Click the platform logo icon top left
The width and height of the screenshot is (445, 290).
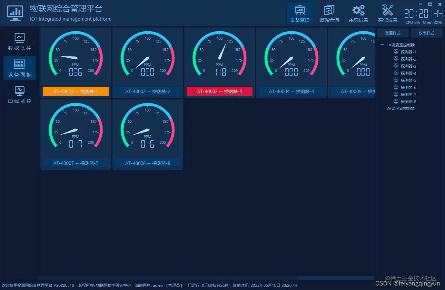tap(15, 13)
